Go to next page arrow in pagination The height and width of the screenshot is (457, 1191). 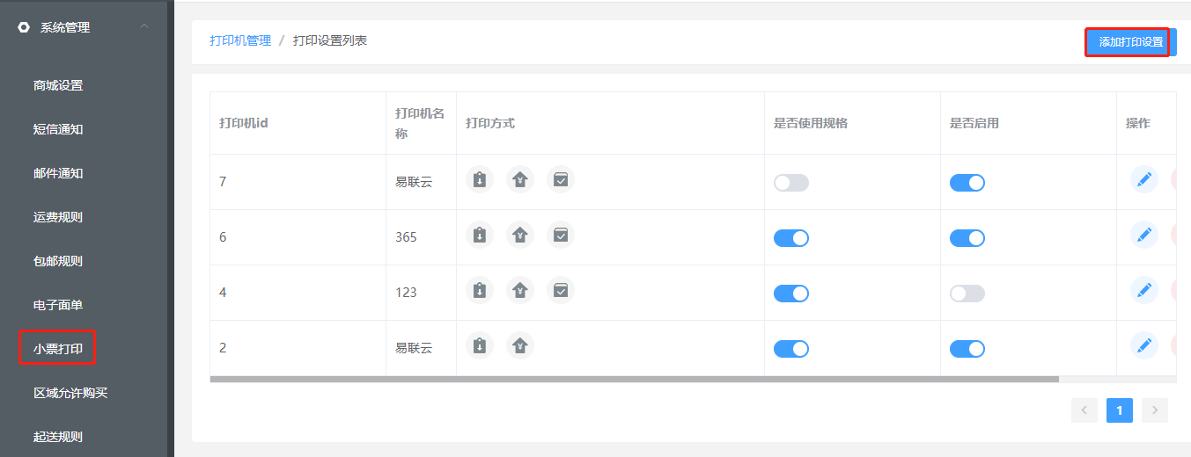click(1154, 410)
